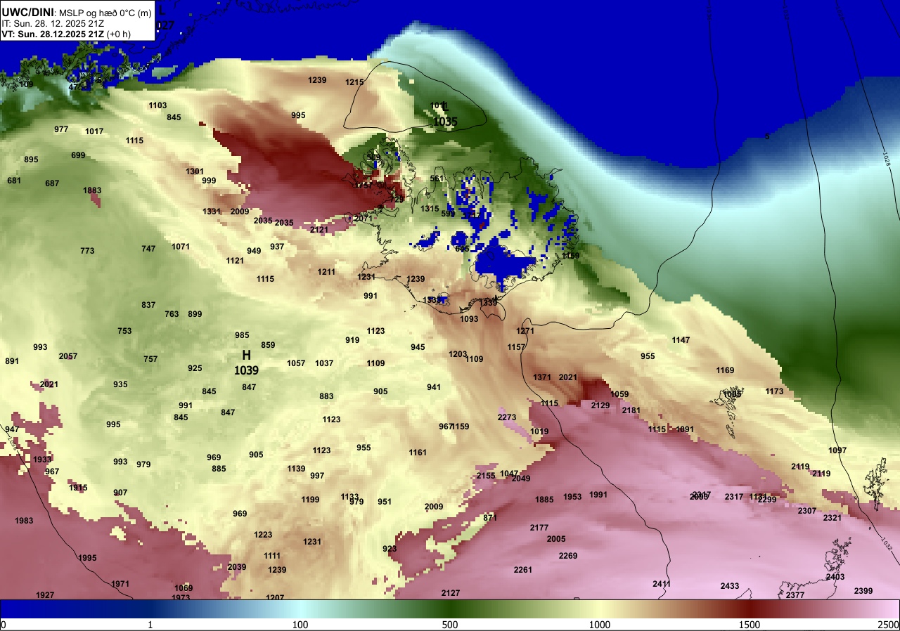Click the height value 1301

195,171
